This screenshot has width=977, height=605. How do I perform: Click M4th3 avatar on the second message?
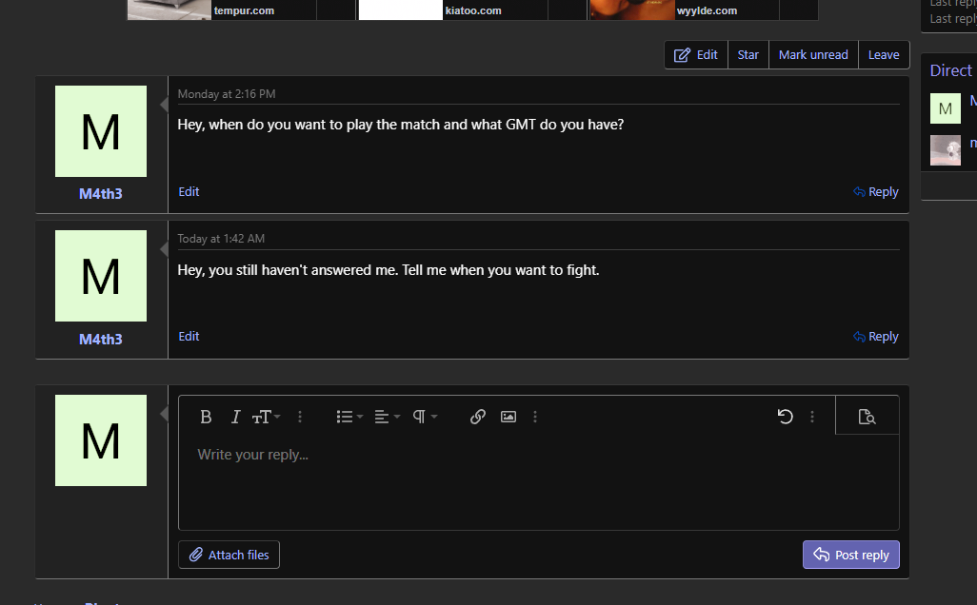101,276
